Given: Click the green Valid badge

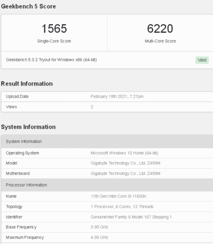Looking at the screenshot, I should pyautogui.click(x=202, y=60).
